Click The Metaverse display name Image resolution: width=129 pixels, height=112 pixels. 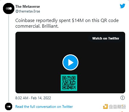click(x=28, y=7)
